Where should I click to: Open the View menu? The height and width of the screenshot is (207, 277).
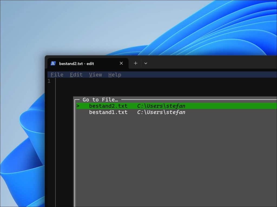(95, 75)
